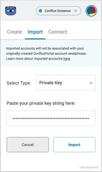Focus the private key string input field
This screenshot has width=102, height=172.
point(51,118)
